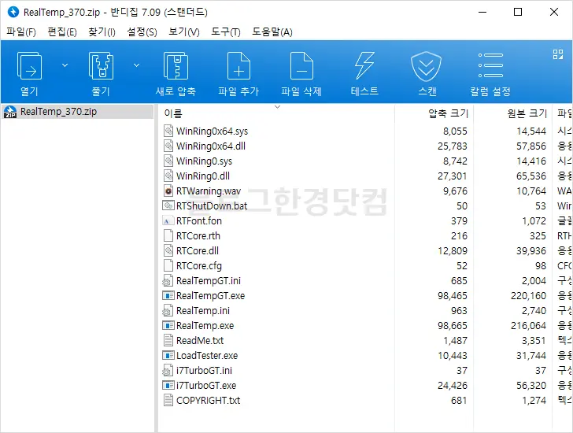Click the file name WinRing0x64.sys
The image size is (573, 433).
212,131
